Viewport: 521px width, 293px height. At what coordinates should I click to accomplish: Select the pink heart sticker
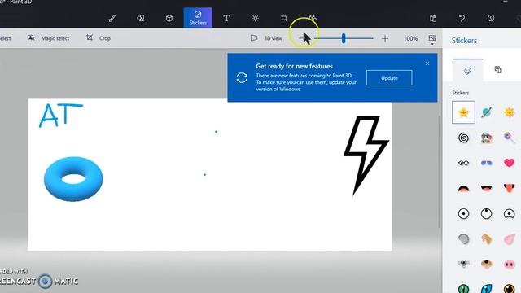509,163
